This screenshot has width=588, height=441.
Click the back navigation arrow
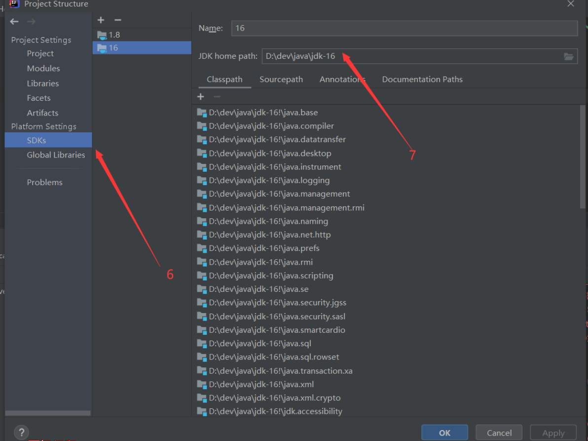[x=14, y=22]
